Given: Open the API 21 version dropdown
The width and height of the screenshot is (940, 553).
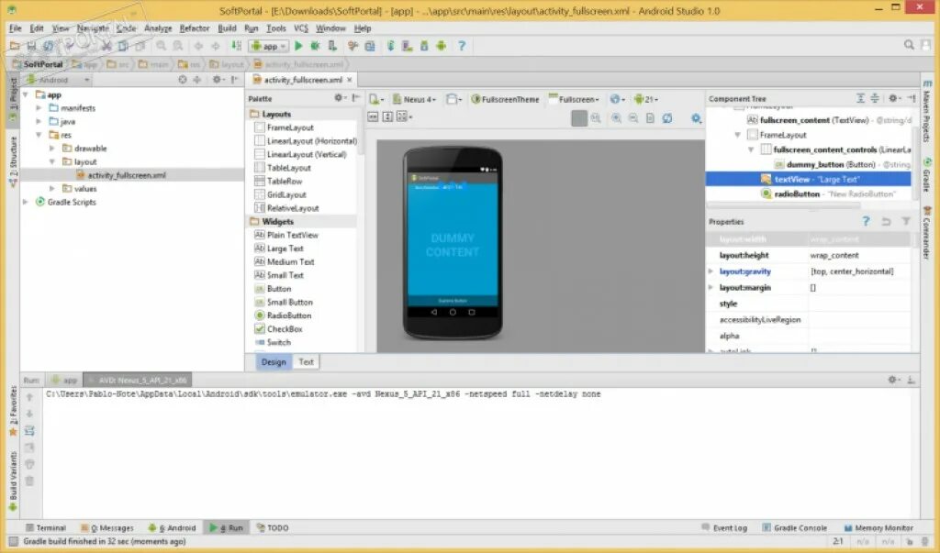Looking at the screenshot, I should pyautogui.click(x=646, y=99).
